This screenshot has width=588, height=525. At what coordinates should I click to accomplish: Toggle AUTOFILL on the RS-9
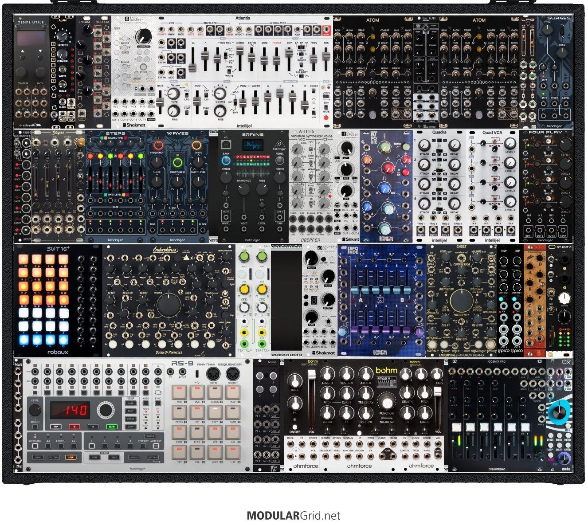pos(133,457)
